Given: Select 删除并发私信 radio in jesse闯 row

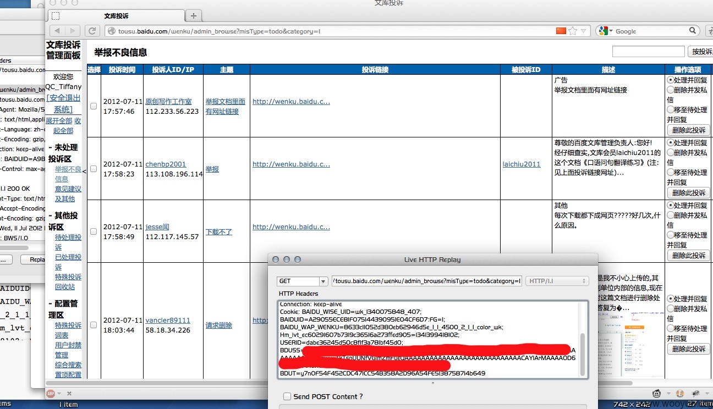Looking at the screenshot, I should point(670,215).
